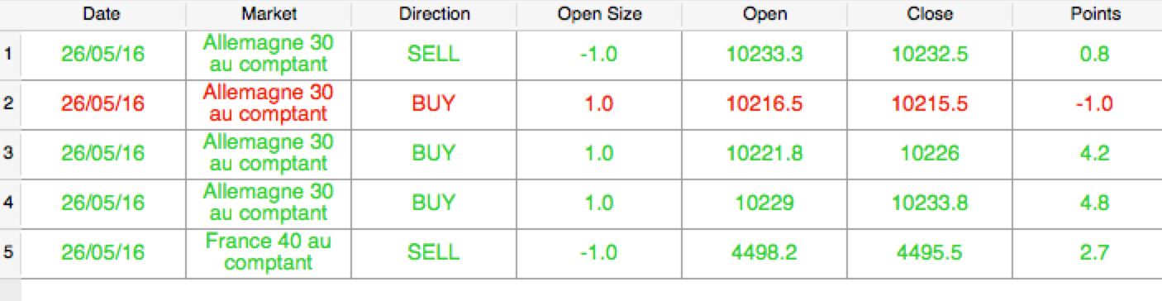Click the 4.8 points cell

(x=1095, y=203)
